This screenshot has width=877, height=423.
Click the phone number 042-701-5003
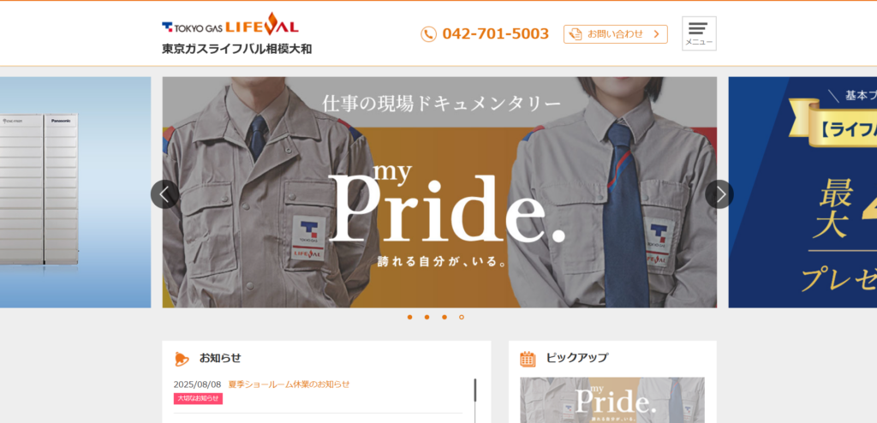point(496,34)
